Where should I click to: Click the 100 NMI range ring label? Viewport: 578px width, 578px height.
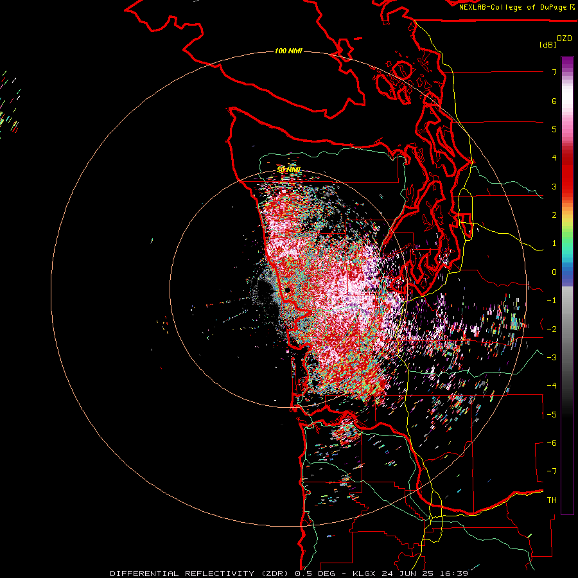[x=288, y=51]
